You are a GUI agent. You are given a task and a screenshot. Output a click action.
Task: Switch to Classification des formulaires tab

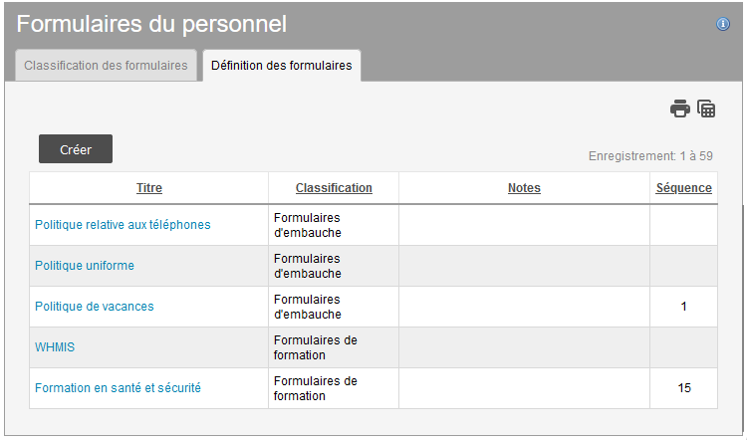(x=106, y=66)
